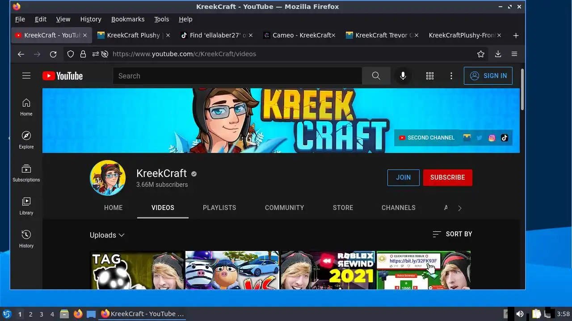Switch to the CHANNELS tab
The height and width of the screenshot is (321, 572).
(x=399, y=208)
